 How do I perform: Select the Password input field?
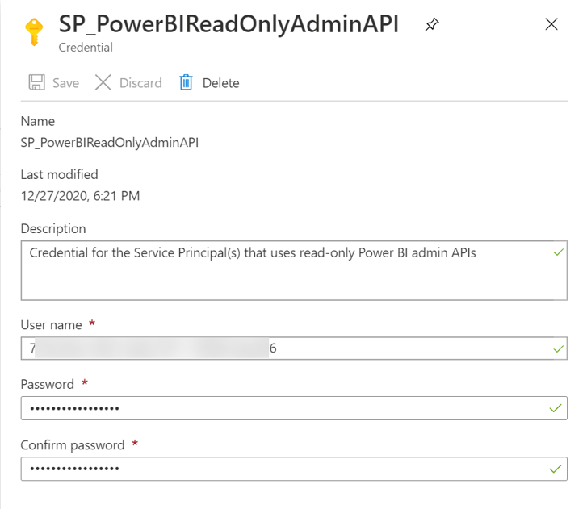(283, 408)
